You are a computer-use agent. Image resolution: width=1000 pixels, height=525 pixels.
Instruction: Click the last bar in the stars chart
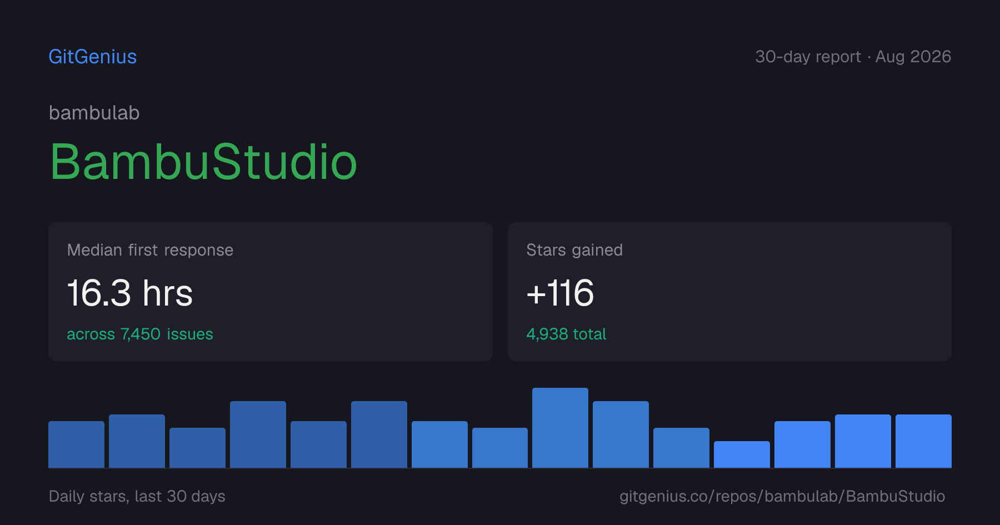[x=923, y=441]
